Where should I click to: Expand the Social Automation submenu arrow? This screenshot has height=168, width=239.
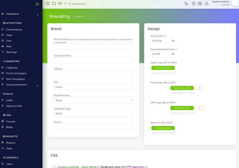38,85
